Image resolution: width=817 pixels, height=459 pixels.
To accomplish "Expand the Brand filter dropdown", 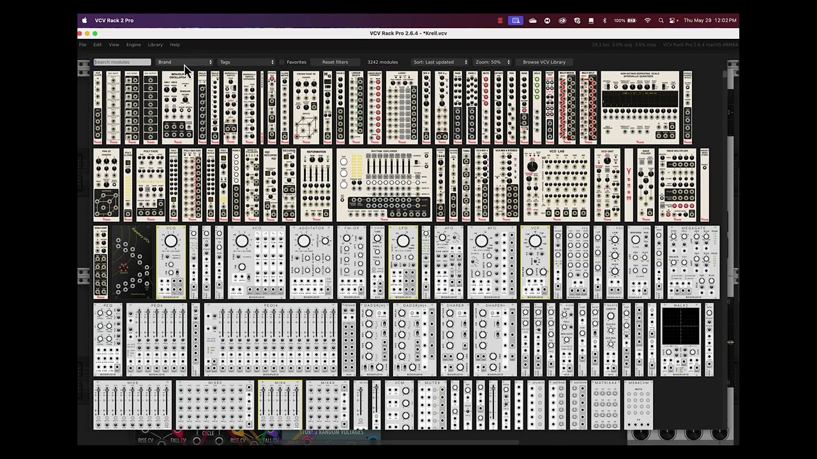I will (x=184, y=62).
